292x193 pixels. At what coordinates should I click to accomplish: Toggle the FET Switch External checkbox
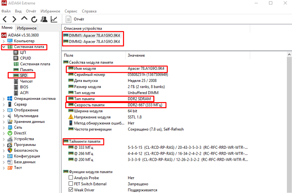(x=71, y=184)
